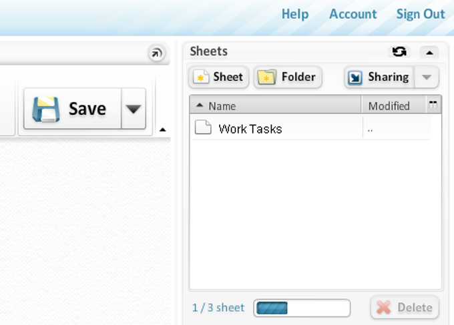Create a new Sheet
The width and height of the screenshot is (454, 325).
click(x=218, y=77)
